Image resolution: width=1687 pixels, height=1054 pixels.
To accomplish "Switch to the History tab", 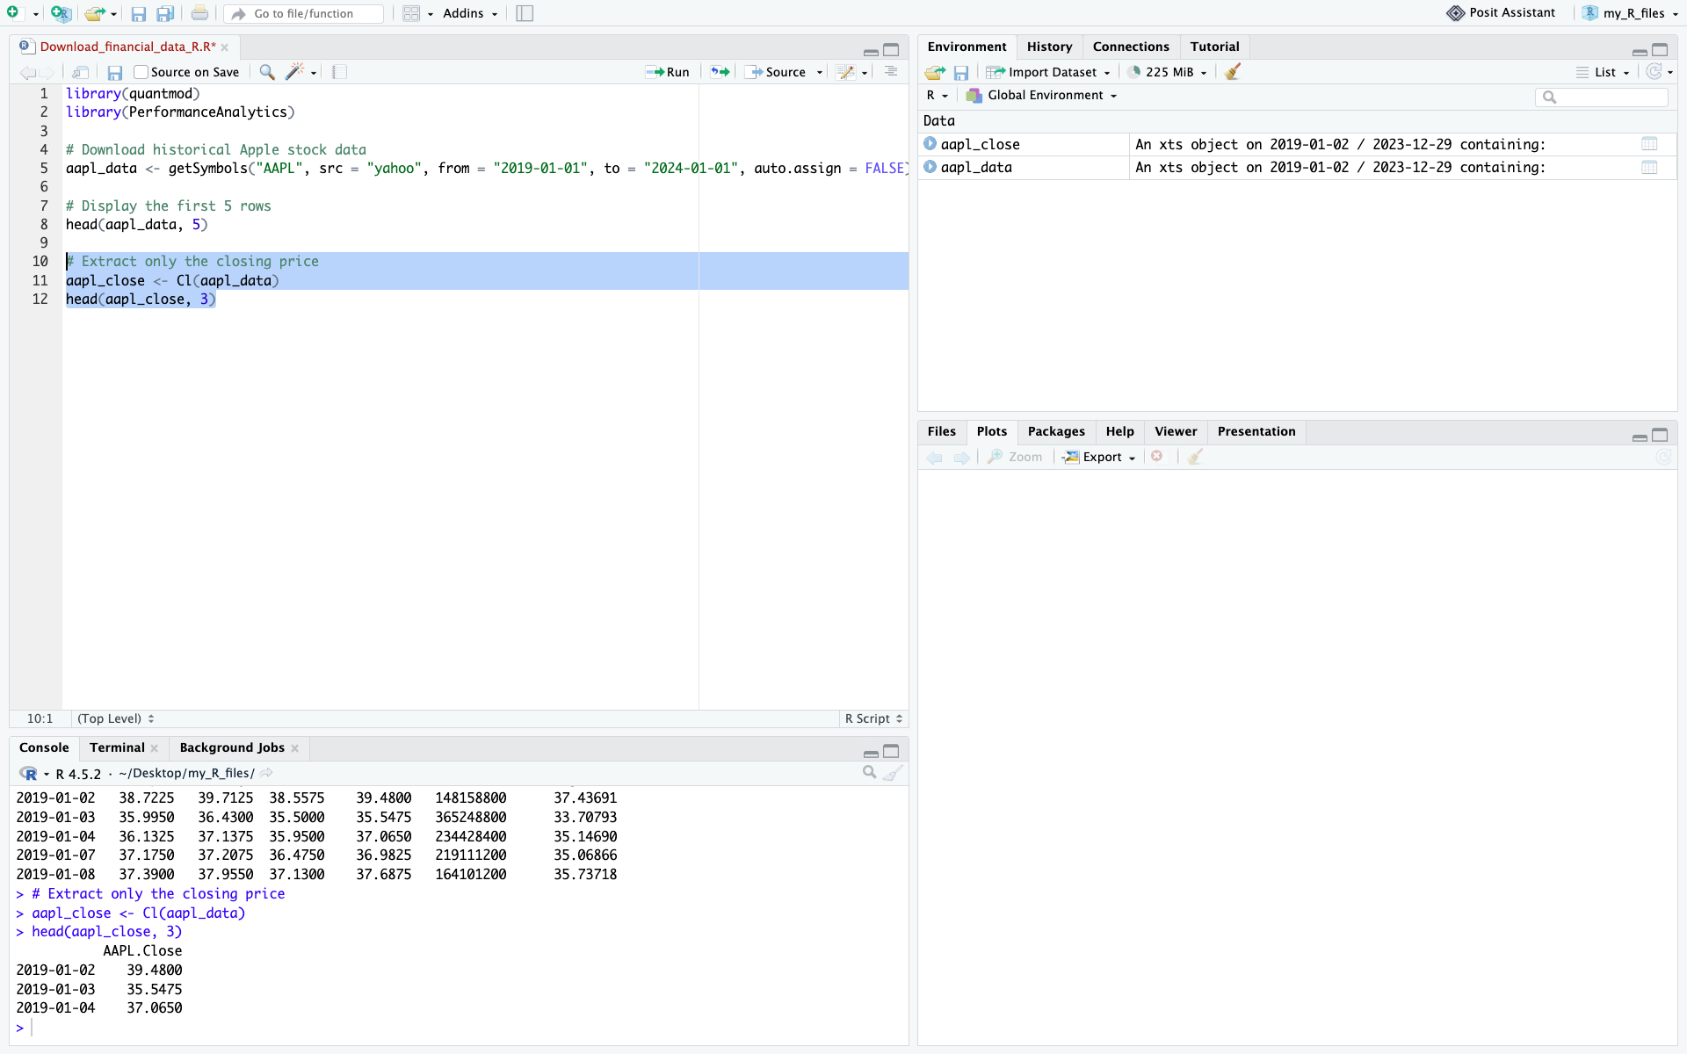I will tap(1049, 47).
